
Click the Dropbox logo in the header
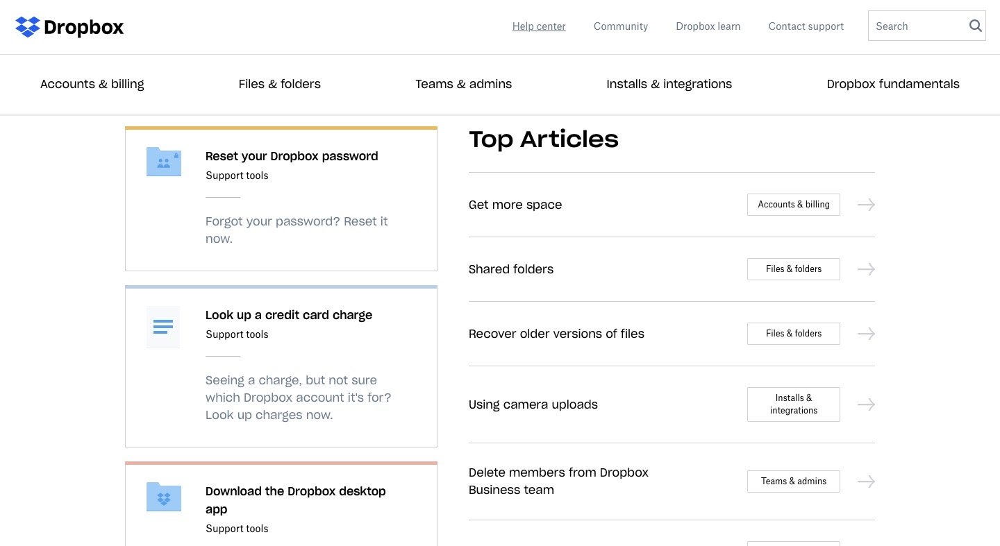69,27
